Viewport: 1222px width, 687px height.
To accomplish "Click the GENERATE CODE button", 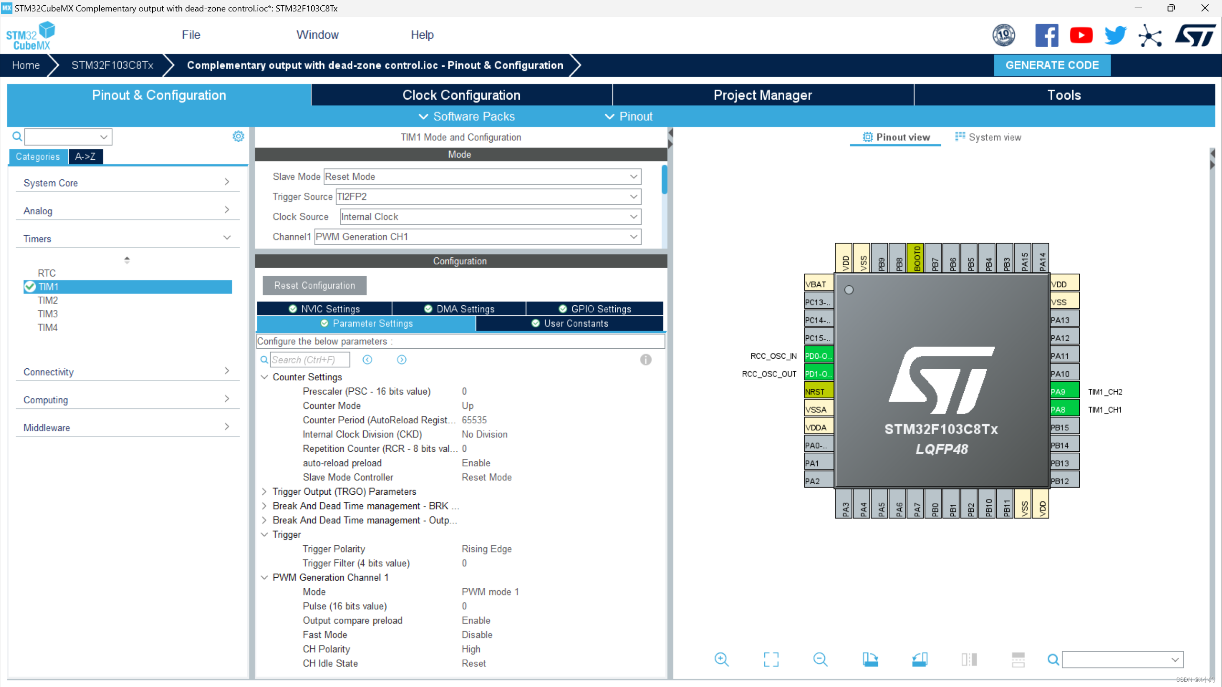I will 1052,65.
